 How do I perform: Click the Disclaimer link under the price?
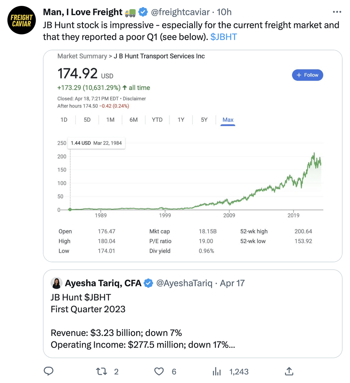134,99
